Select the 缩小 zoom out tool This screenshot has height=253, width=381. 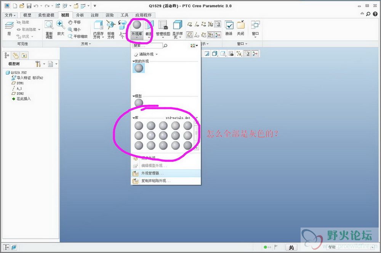74,29
